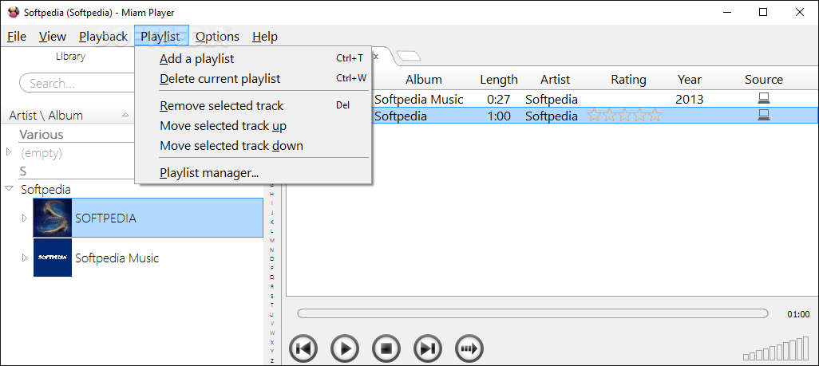Choose Move selected track up
The height and width of the screenshot is (366, 819).
[253, 126]
